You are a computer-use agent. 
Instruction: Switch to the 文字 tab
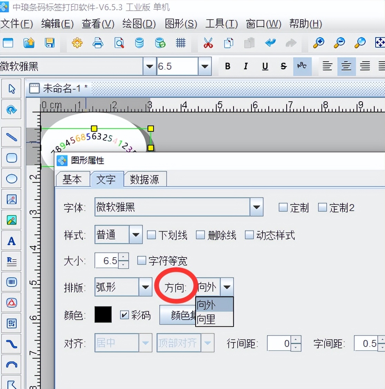coord(106,179)
